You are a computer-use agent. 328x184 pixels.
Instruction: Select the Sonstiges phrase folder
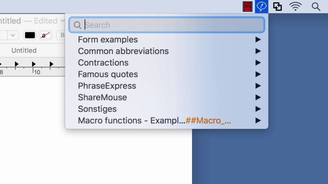coord(97,109)
